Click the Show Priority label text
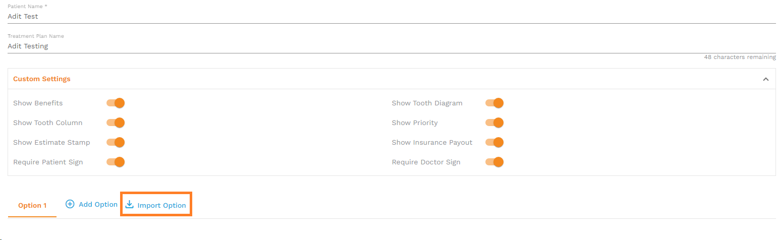The width and height of the screenshot is (777, 240). click(x=415, y=123)
